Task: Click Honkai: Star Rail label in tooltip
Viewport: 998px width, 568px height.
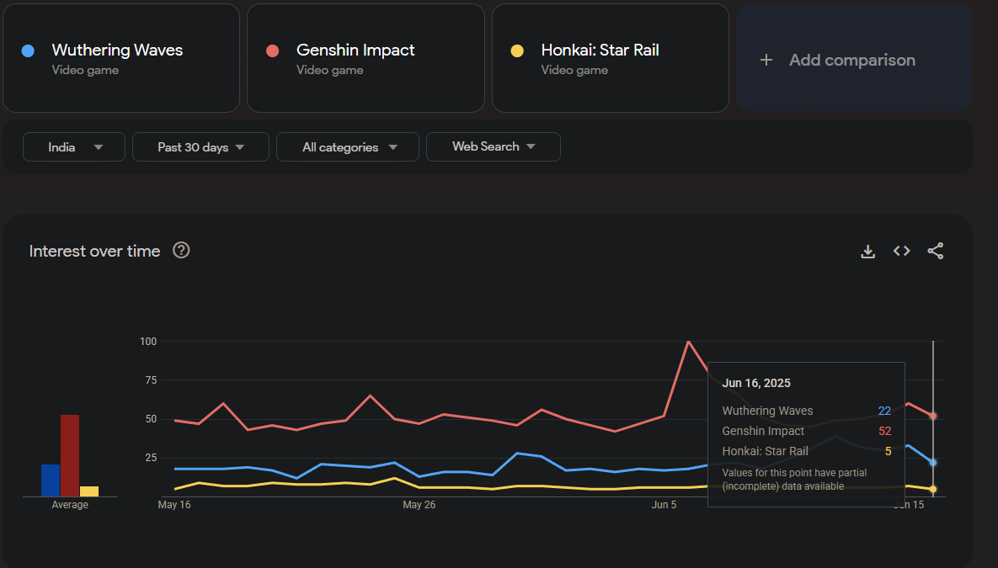Action: (x=765, y=451)
